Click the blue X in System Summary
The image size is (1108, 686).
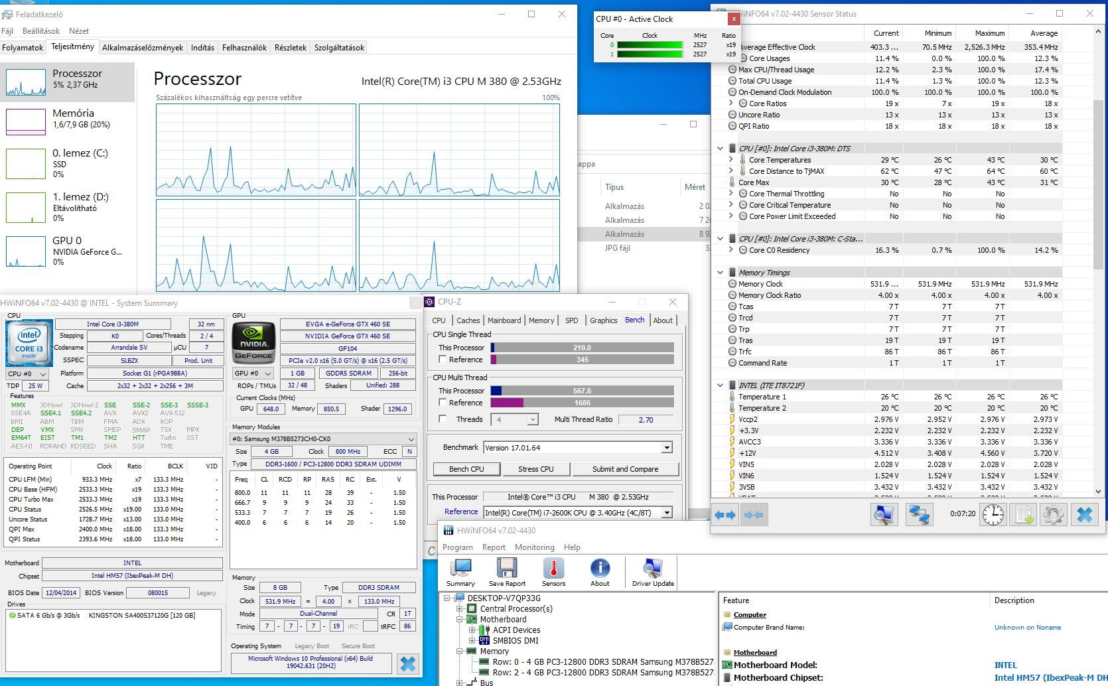click(408, 663)
